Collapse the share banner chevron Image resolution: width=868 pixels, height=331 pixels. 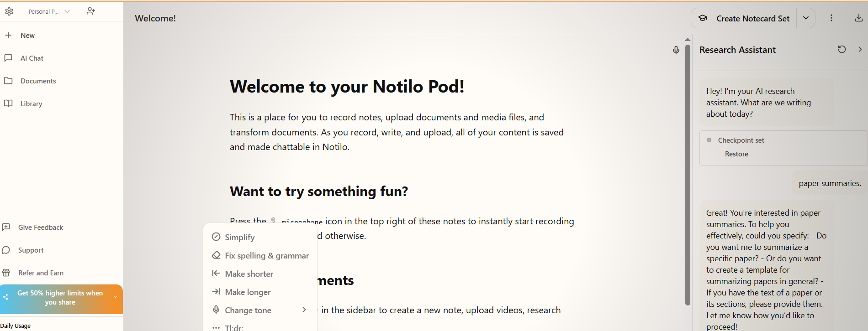[x=116, y=297]
